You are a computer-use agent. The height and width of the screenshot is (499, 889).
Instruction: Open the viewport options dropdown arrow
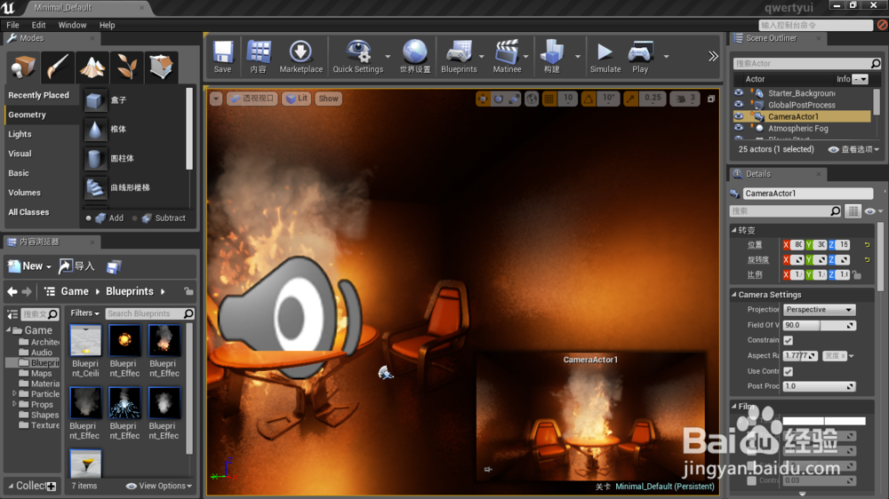tap(216, 99)
